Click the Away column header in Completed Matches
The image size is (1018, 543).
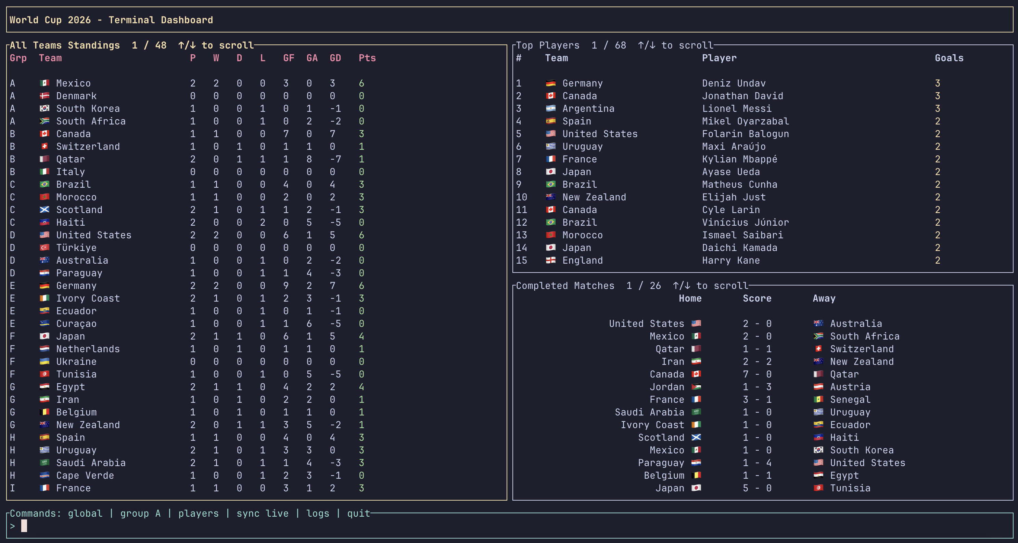[824, 298]
